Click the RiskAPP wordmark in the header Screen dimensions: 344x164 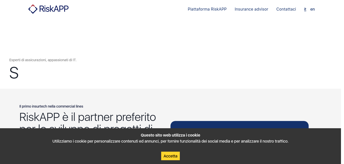pyautogui.click(x=54, y=9)
